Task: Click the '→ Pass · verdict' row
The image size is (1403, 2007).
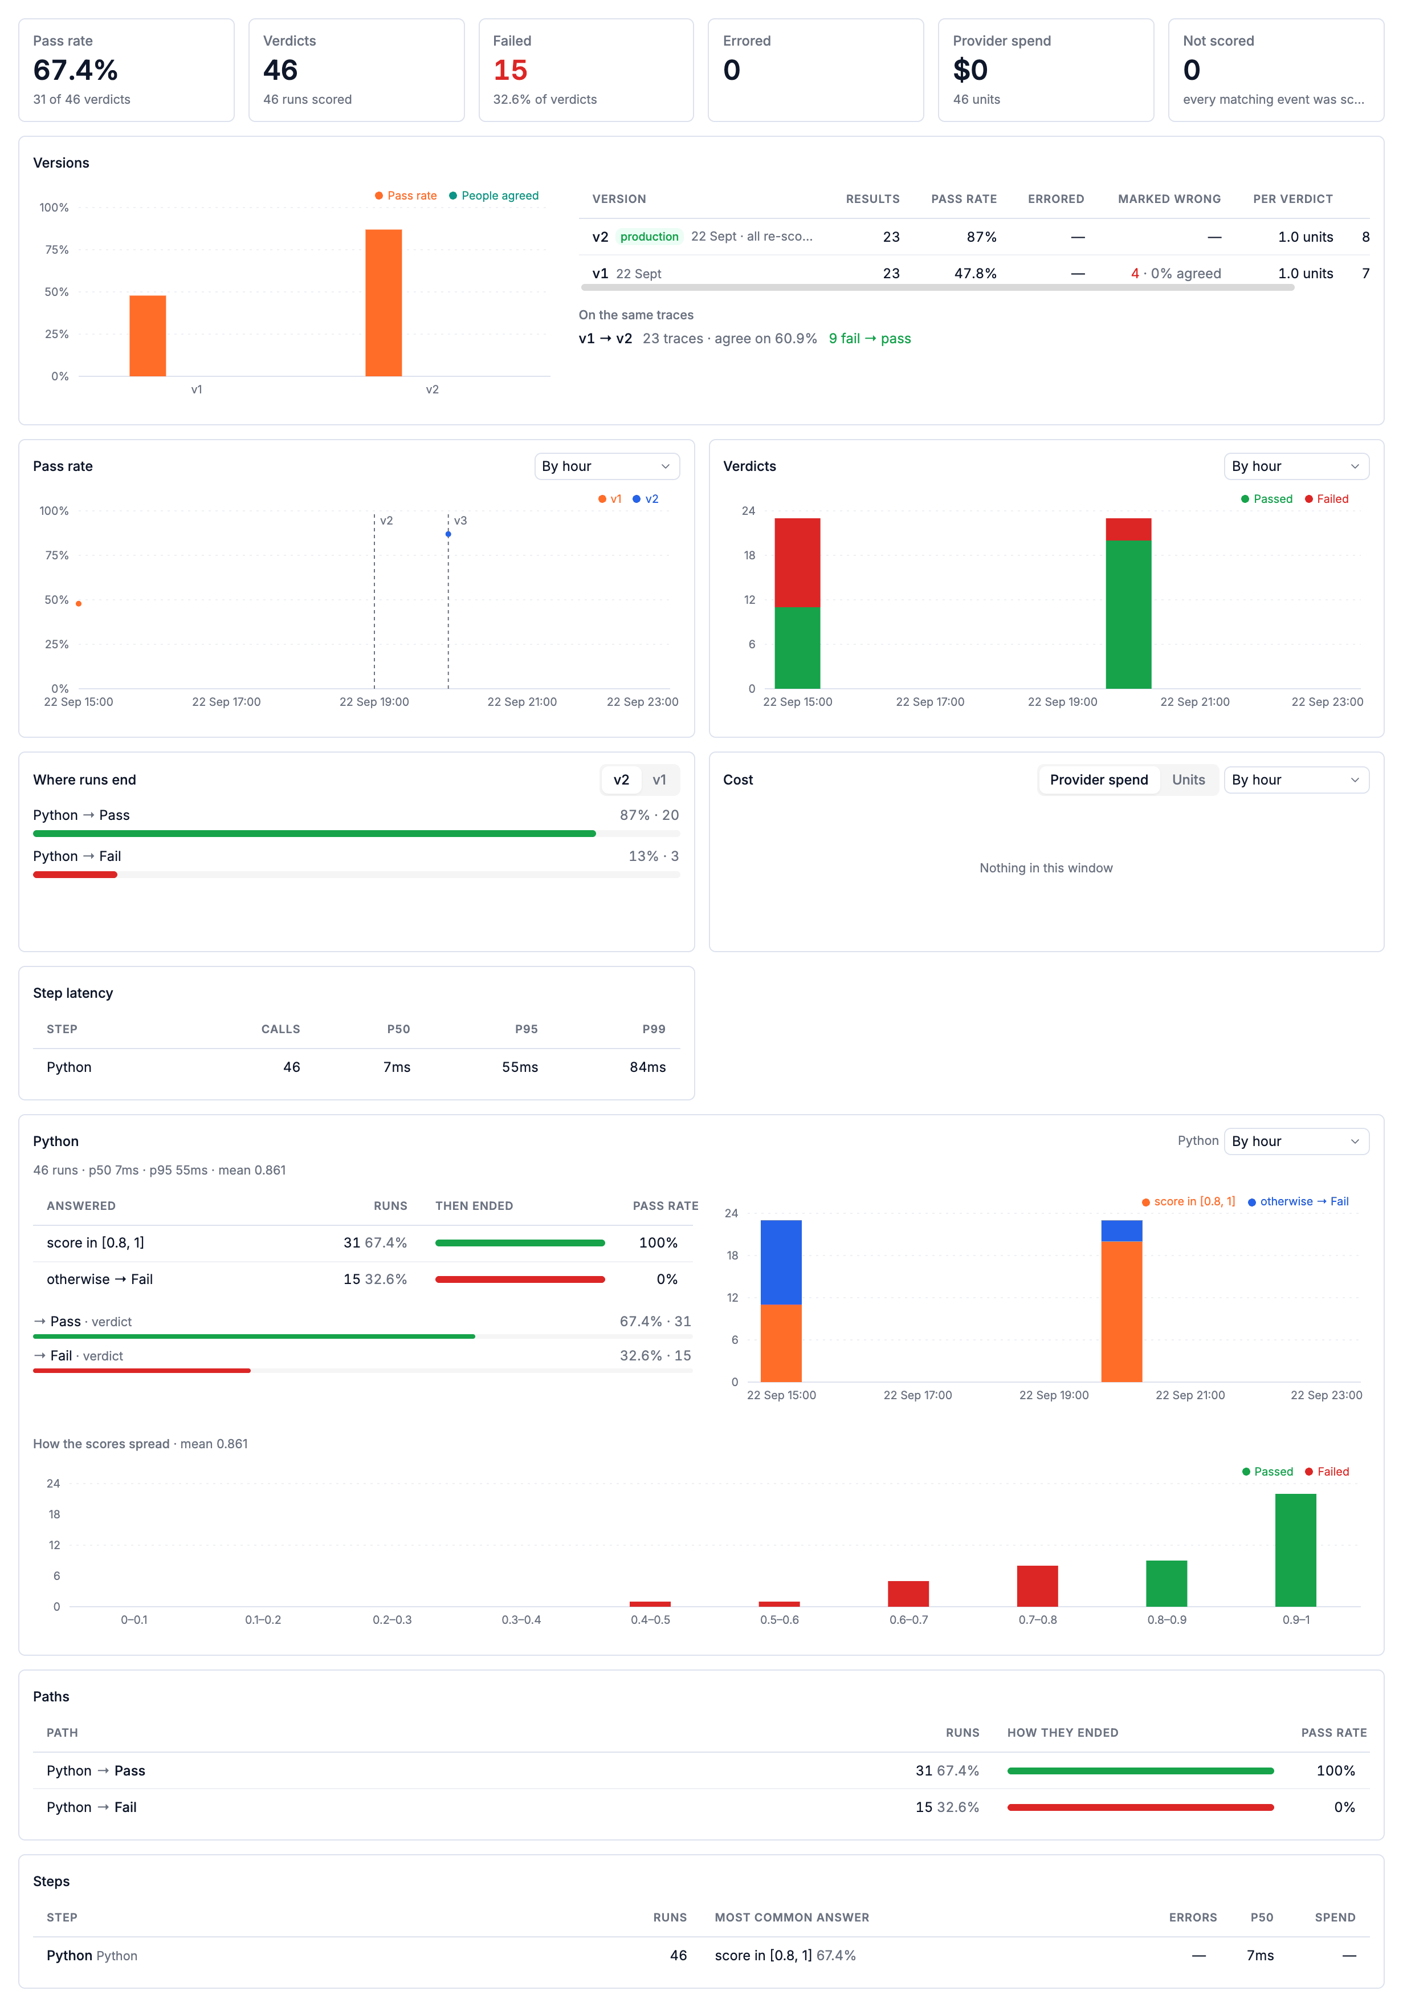Action: point(362,1327)
